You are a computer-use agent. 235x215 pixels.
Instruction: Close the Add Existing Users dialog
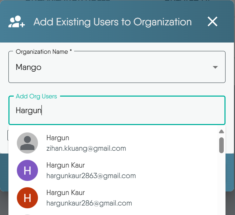[x=212, y=22]
